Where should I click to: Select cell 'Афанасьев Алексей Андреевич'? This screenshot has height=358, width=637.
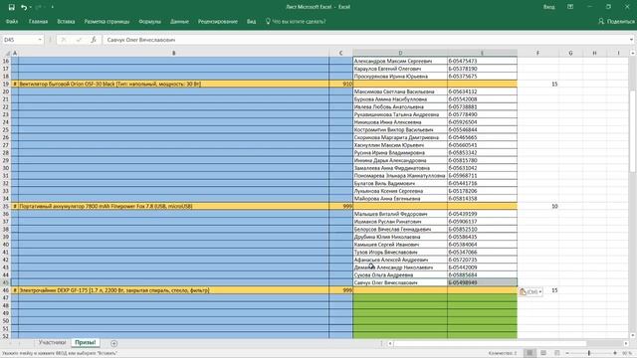(400, 260)
